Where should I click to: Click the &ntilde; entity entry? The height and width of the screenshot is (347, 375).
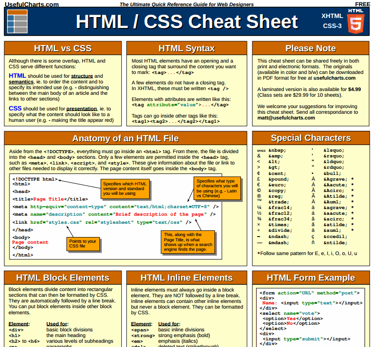coord(335,243)
